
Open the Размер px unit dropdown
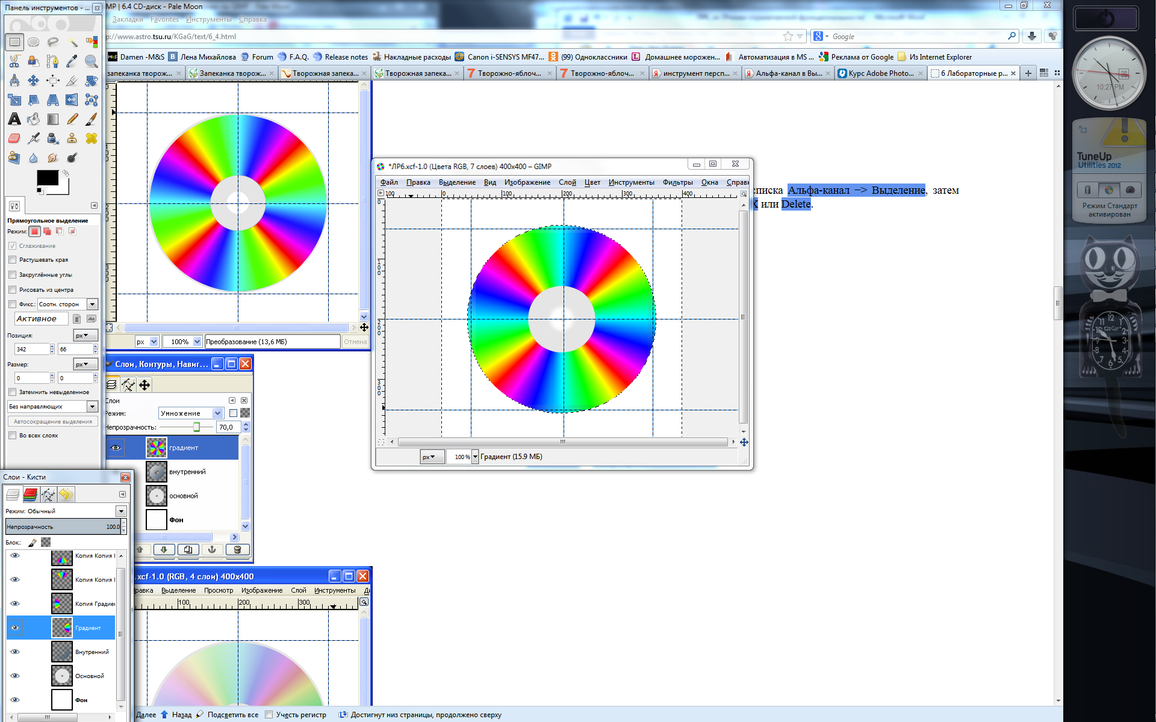pyautogui.click(x=85, y=365)
